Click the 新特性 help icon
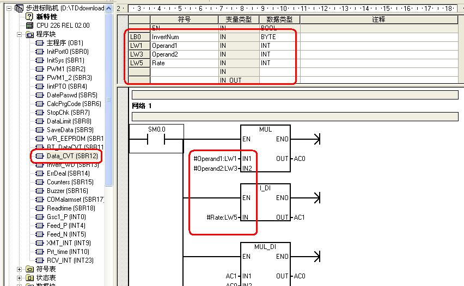 click(x=30, y=17)
